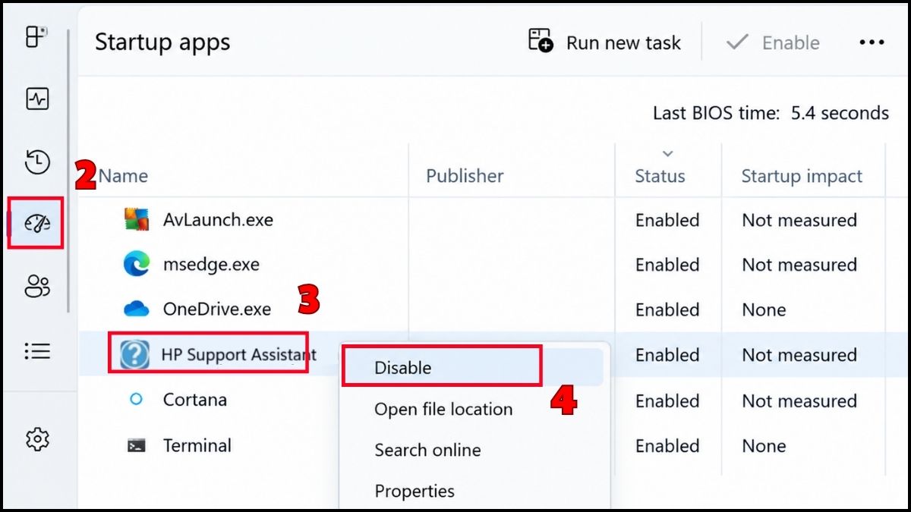Click the Startup apps page heading

point(162,42)
